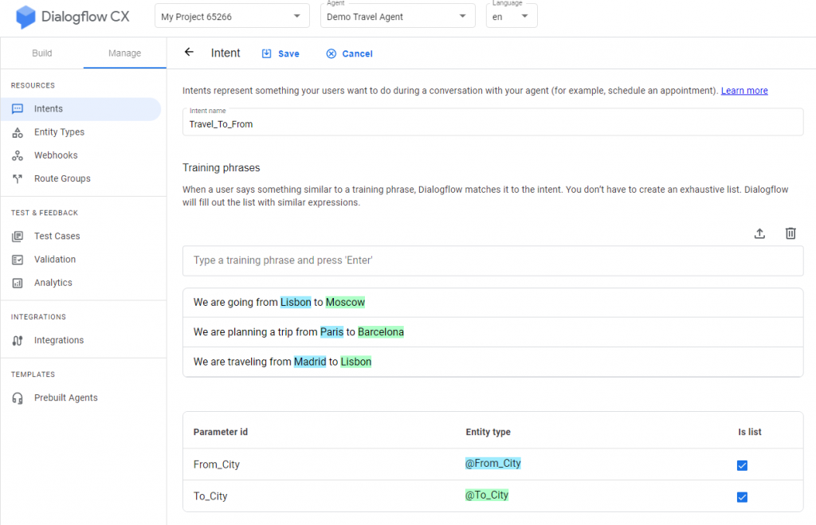The image size is (816, 525).
Task: Select the phrase 'We are traveling from Madrid to Lisbon'
Action: click(x=492, y=362)
